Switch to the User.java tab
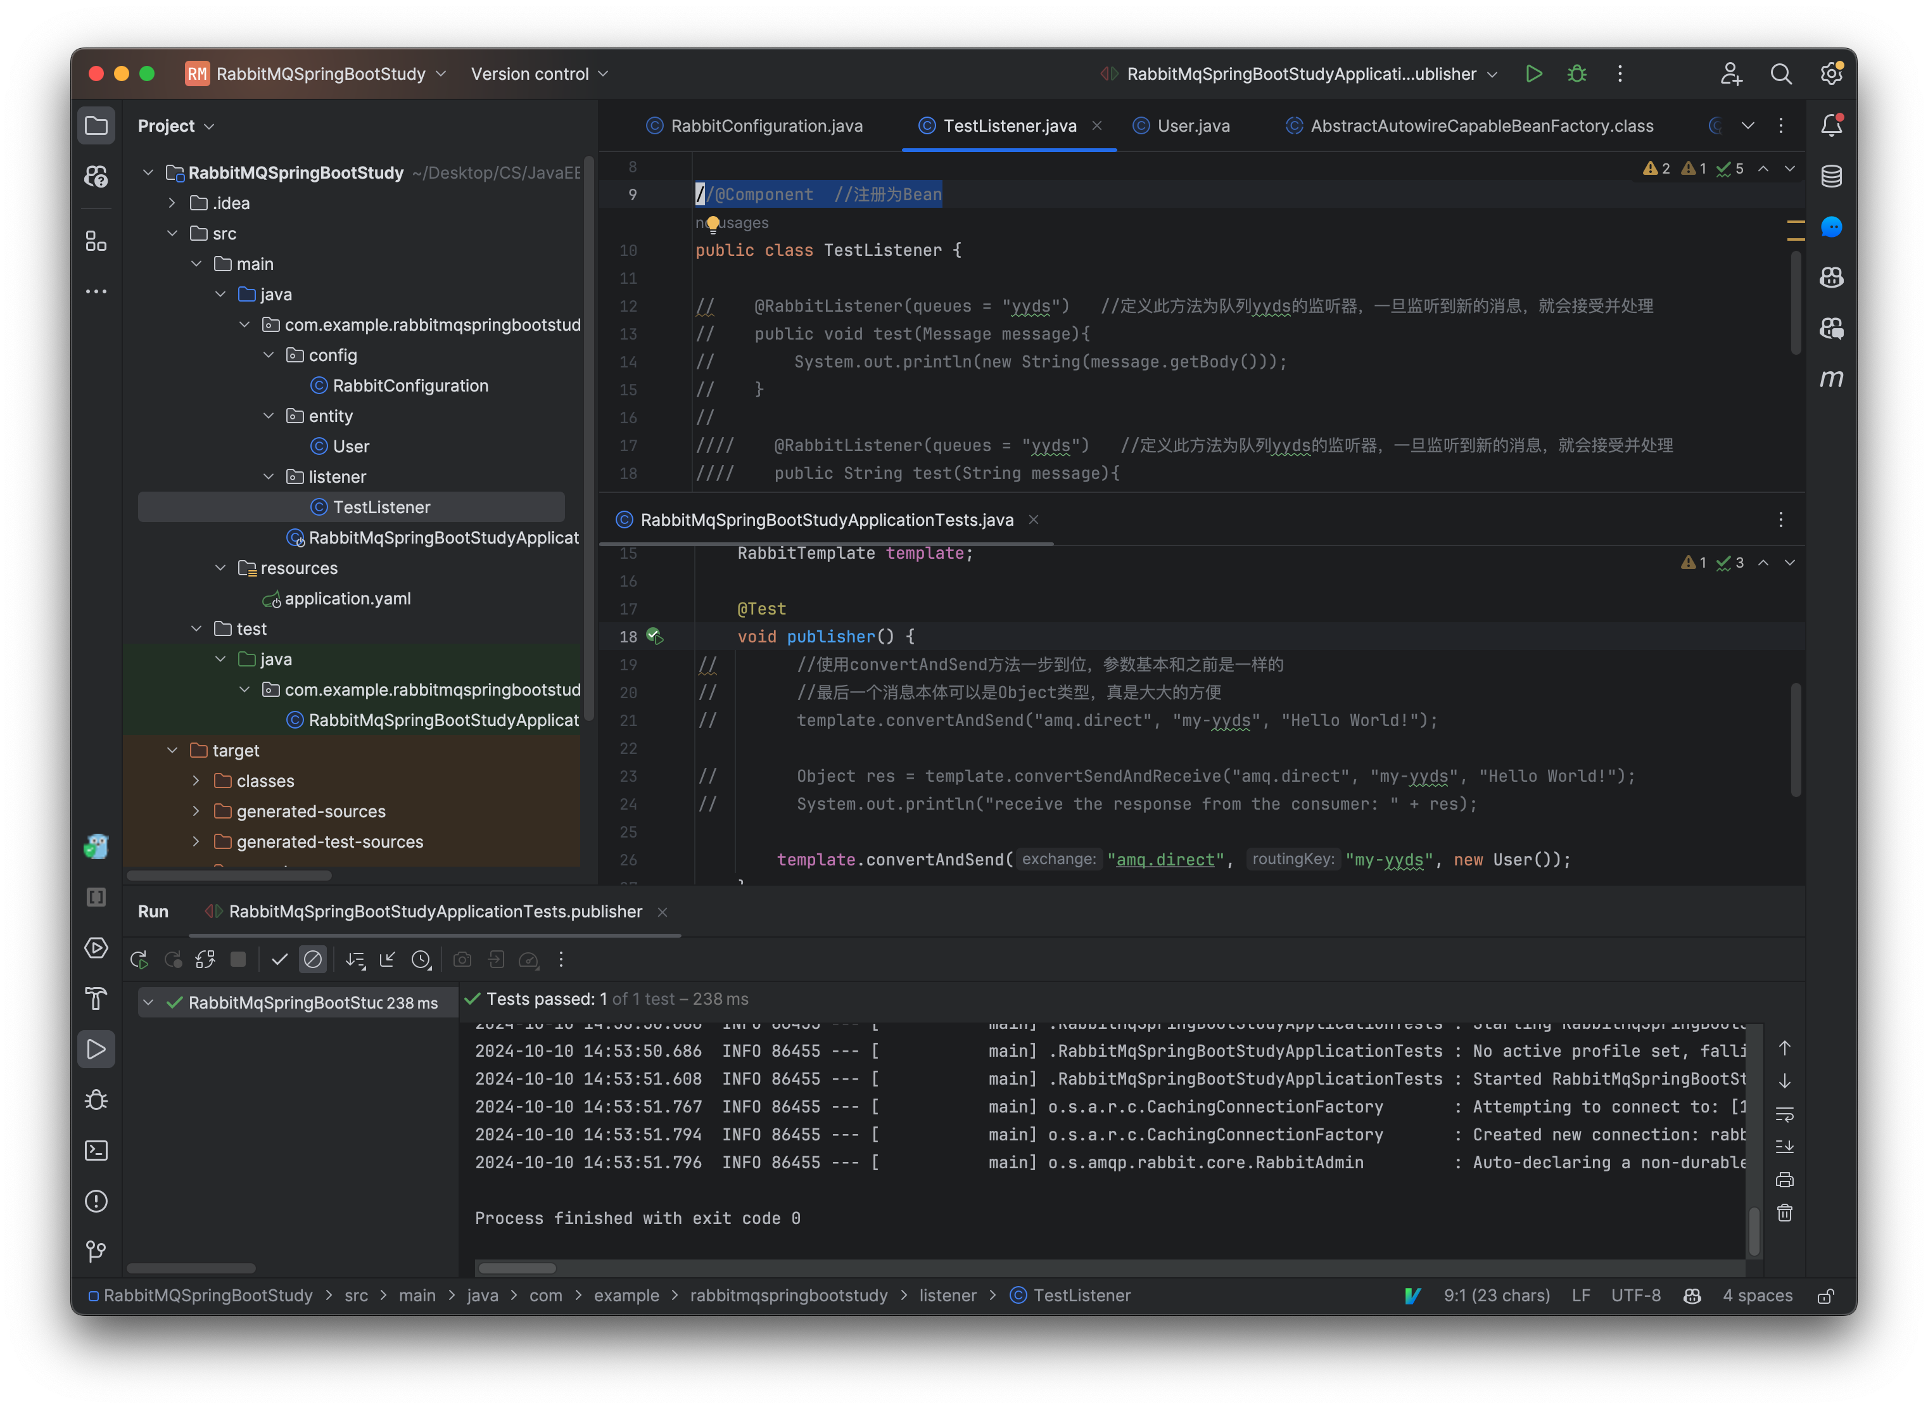Screen dimensions: 1928x1409 click(1192, 125)
